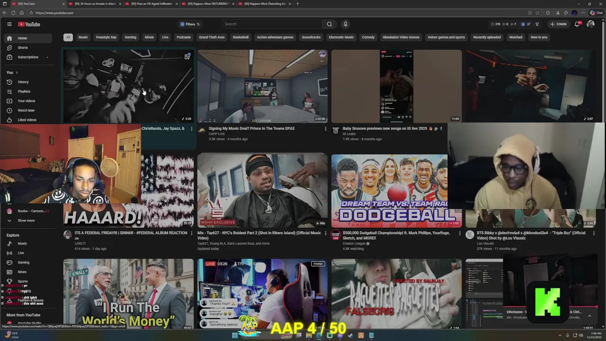Click the page scrollbar down arrow

[604, 327]
